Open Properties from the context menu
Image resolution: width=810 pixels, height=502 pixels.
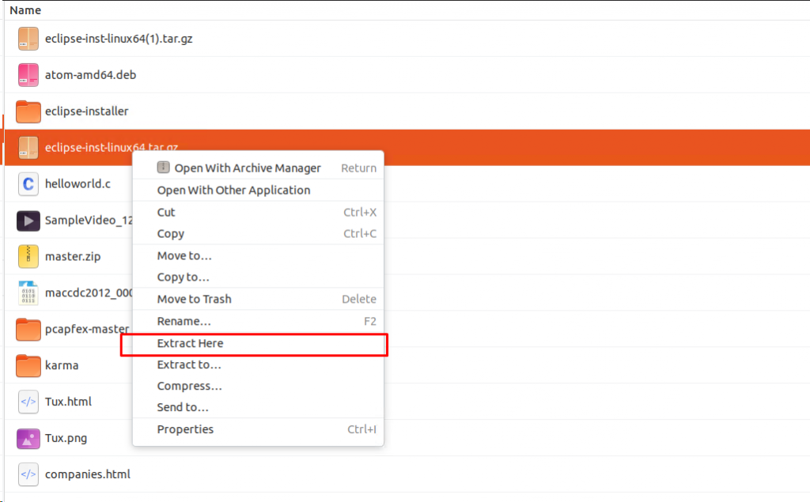click(x=258, y=429)
